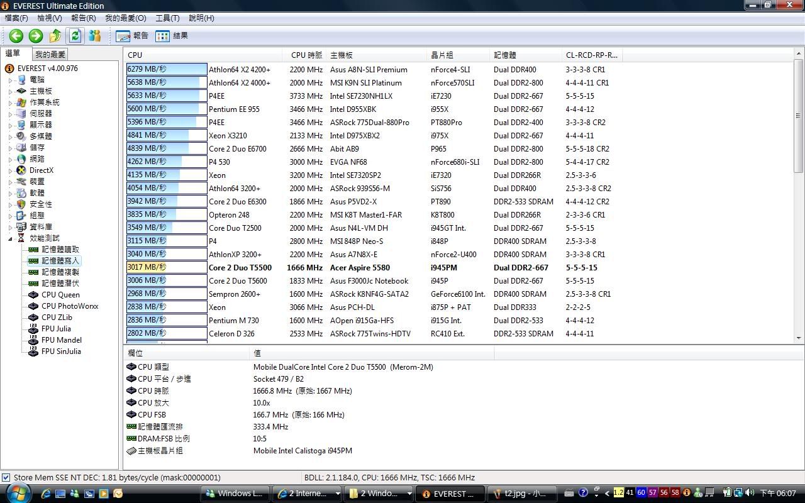This screenshot has height=503, width=805.
Task: Open the FPU SinJulia benchmark
Action: click(61, 351)
